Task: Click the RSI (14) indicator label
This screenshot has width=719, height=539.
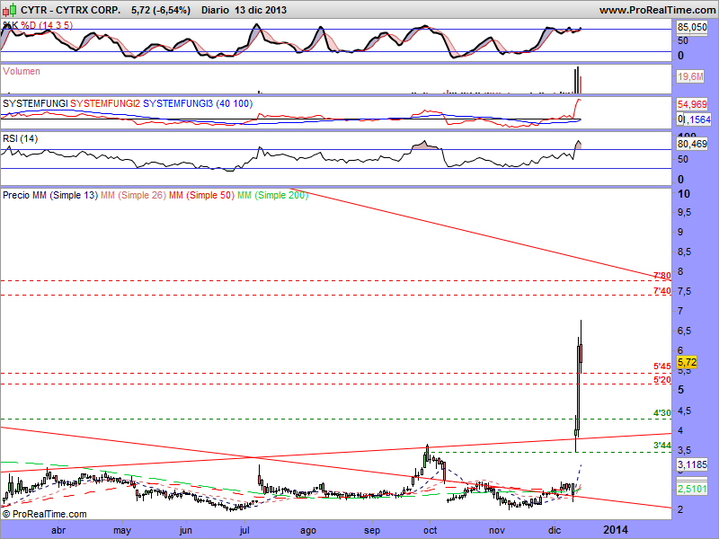Action: pyautogui.click(x=20, y=138)
